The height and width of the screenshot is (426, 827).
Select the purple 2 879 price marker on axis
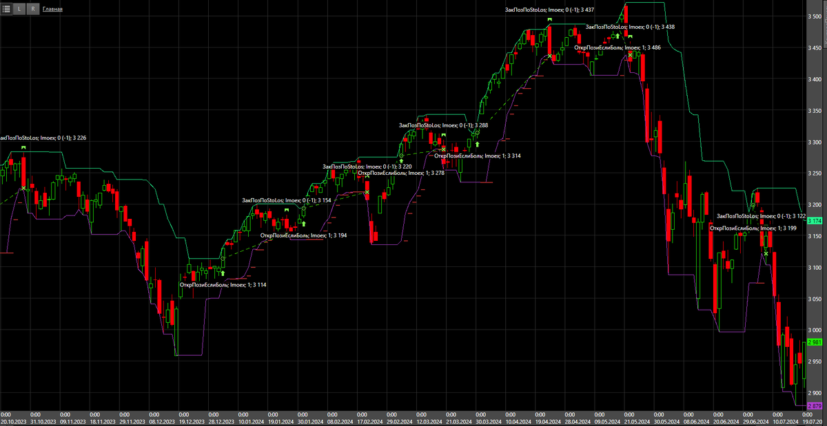815,405
